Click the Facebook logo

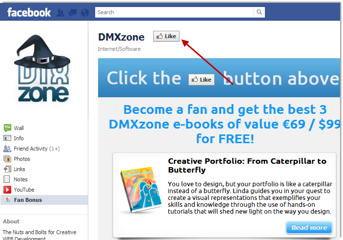(x=29, y=13)
